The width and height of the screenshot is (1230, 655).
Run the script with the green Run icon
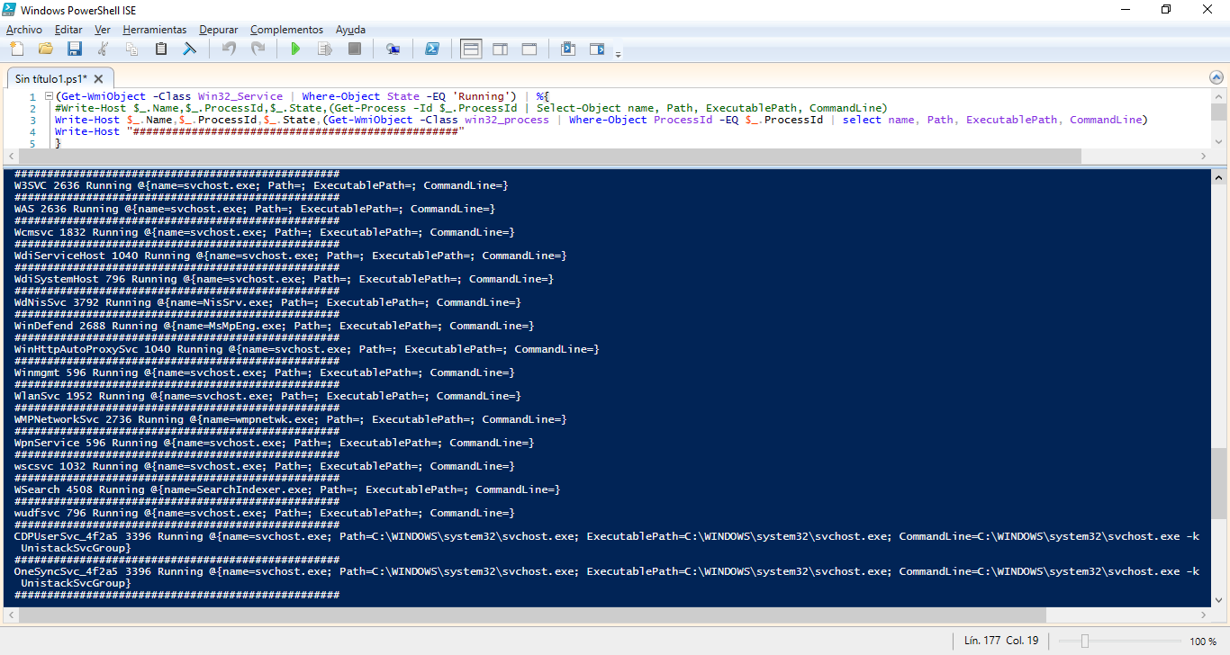pos(295,49)
